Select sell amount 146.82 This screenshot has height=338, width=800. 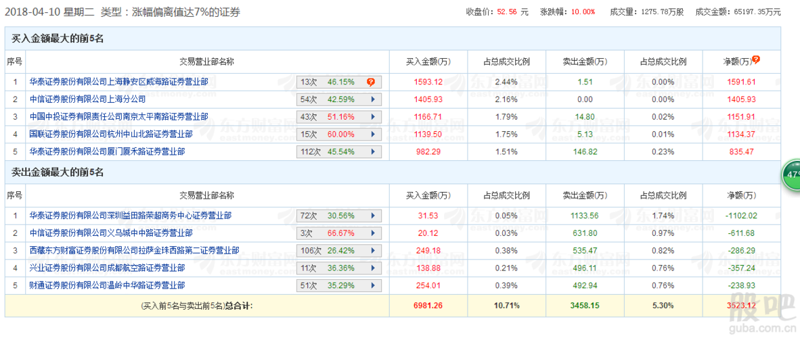(x=585, y=151)
